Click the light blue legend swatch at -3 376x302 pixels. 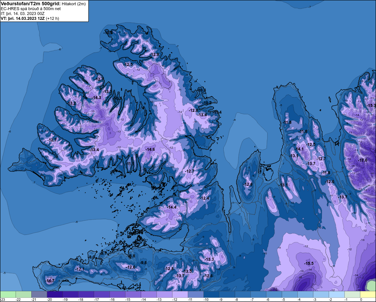point(321,294)
